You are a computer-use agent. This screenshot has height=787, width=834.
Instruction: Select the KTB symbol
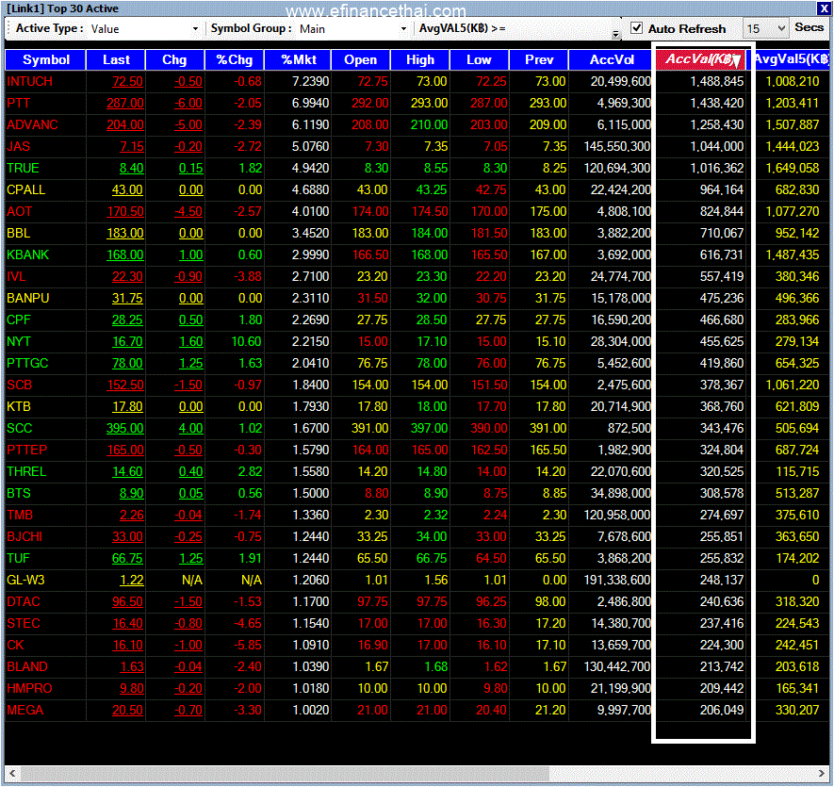(19, 406)
